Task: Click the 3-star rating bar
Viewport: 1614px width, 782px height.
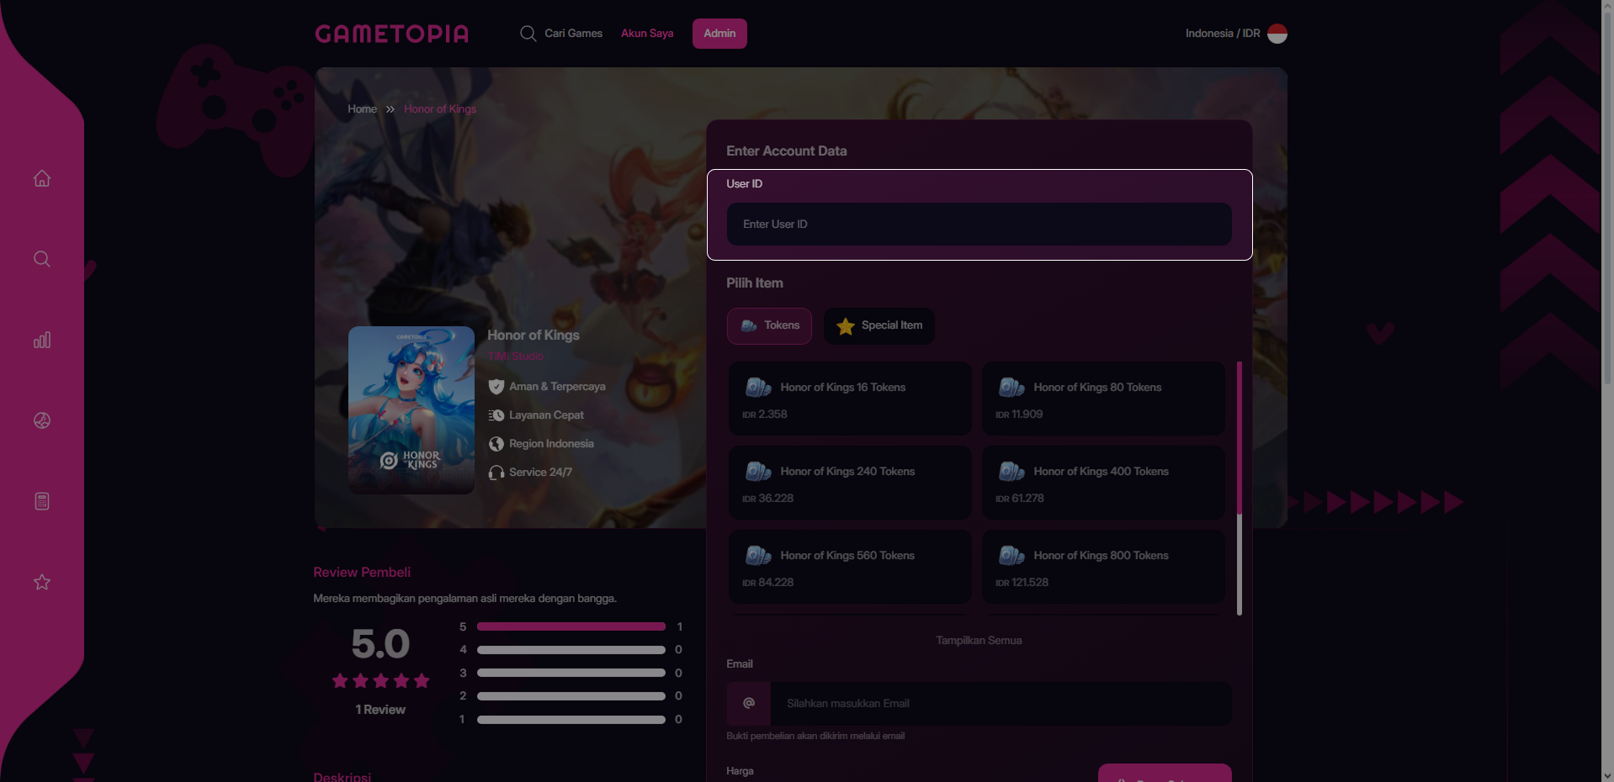Action: point(571,673)
